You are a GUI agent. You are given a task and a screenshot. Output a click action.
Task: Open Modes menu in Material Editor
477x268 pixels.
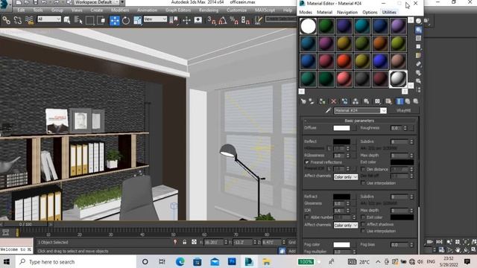pyautogui.click(x=306, y=12)
